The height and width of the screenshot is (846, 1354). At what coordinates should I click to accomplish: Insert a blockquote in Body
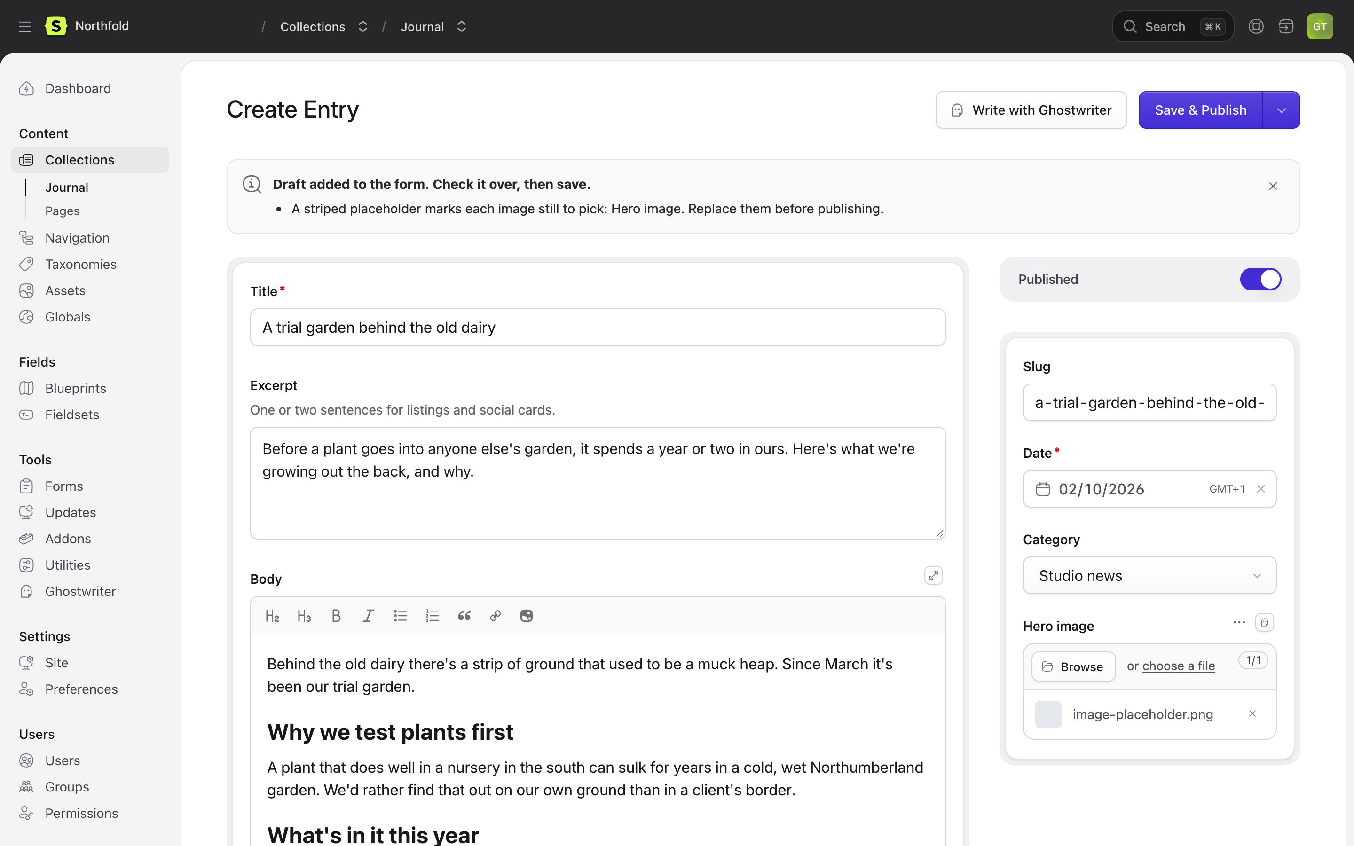coord(464,616)
